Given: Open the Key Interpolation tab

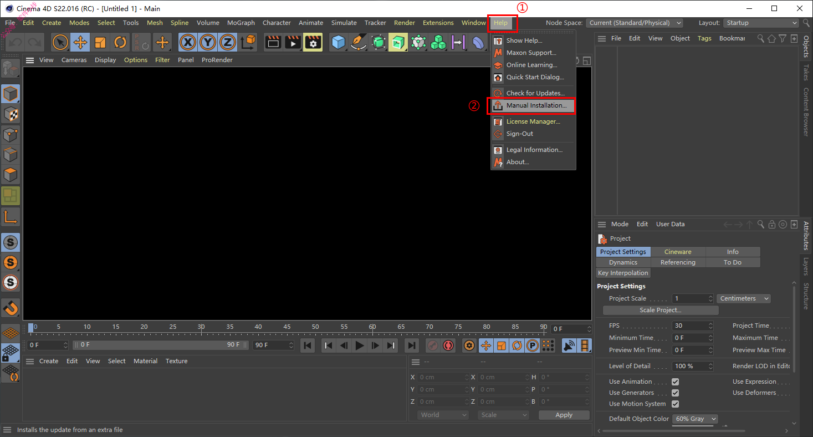Looking at the screenshot, I should coord(623,273).
